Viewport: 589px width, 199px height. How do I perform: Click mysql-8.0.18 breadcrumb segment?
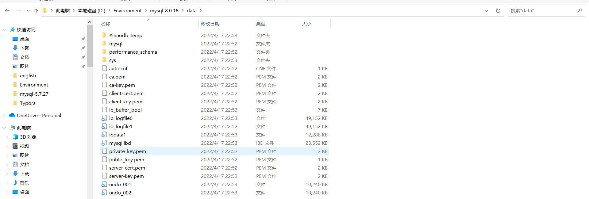tap(164, 11)
